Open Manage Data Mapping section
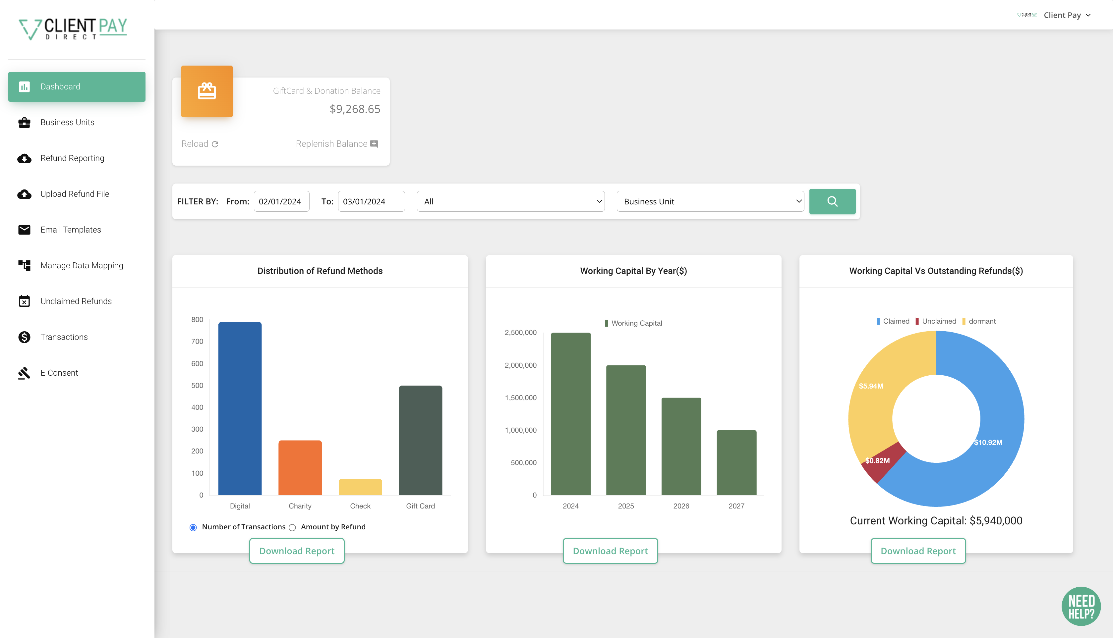Image resolution: width=1113 pixels, height=638 pixels. point(77,266)
